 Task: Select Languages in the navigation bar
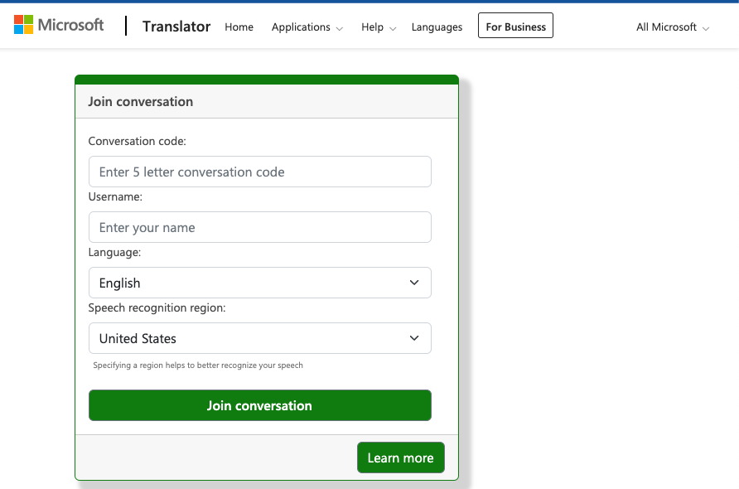tap(437, 27)
